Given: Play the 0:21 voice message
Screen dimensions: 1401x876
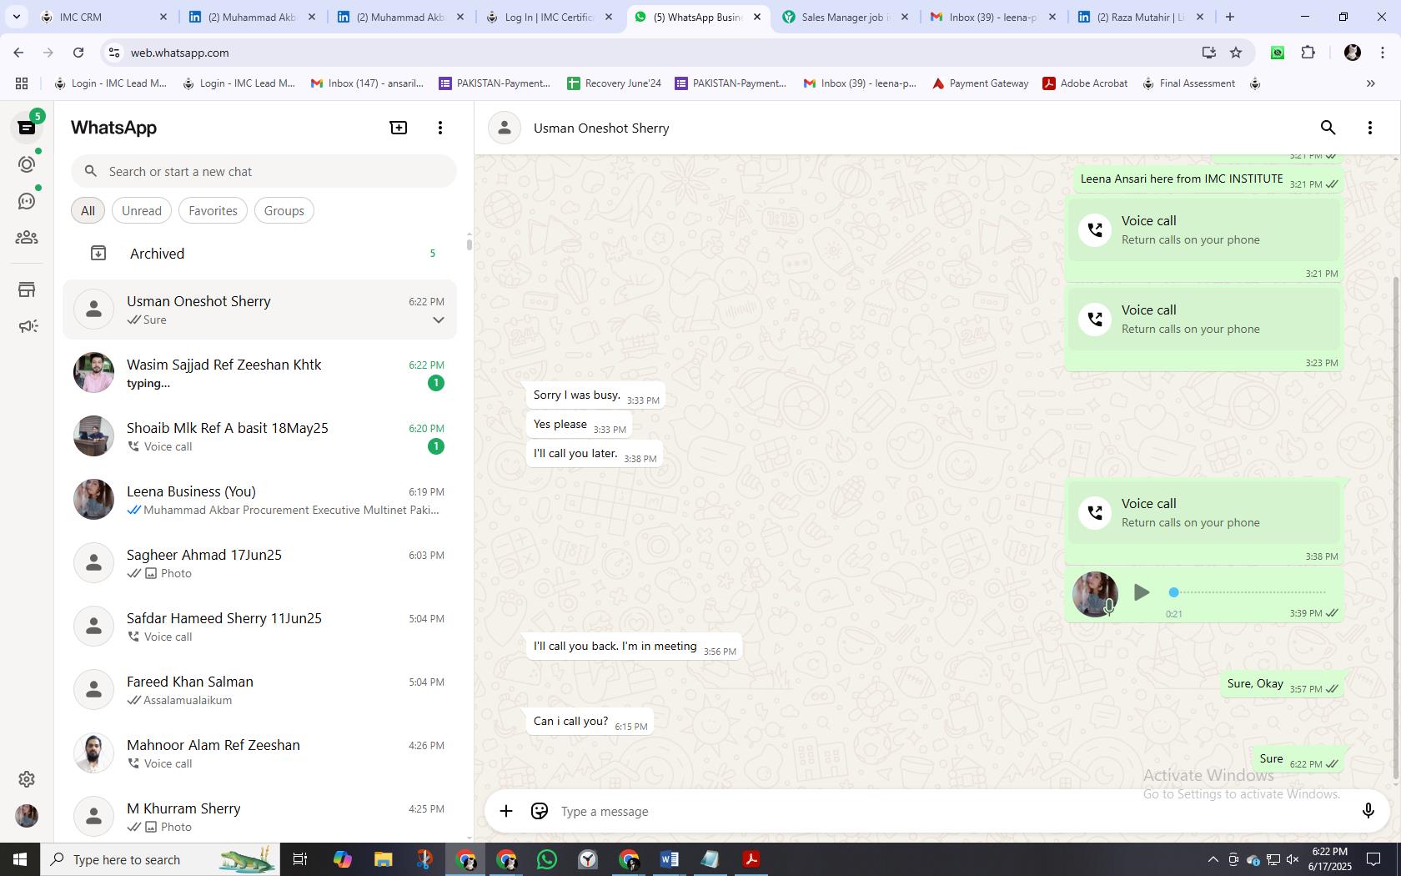Looking at the screenshot, I should (x=1142, y=592).
